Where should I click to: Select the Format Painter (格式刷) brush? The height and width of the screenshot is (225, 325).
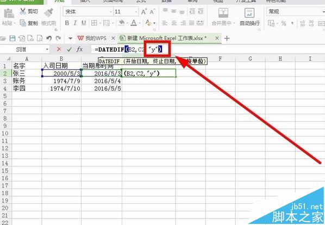[49, 12]
